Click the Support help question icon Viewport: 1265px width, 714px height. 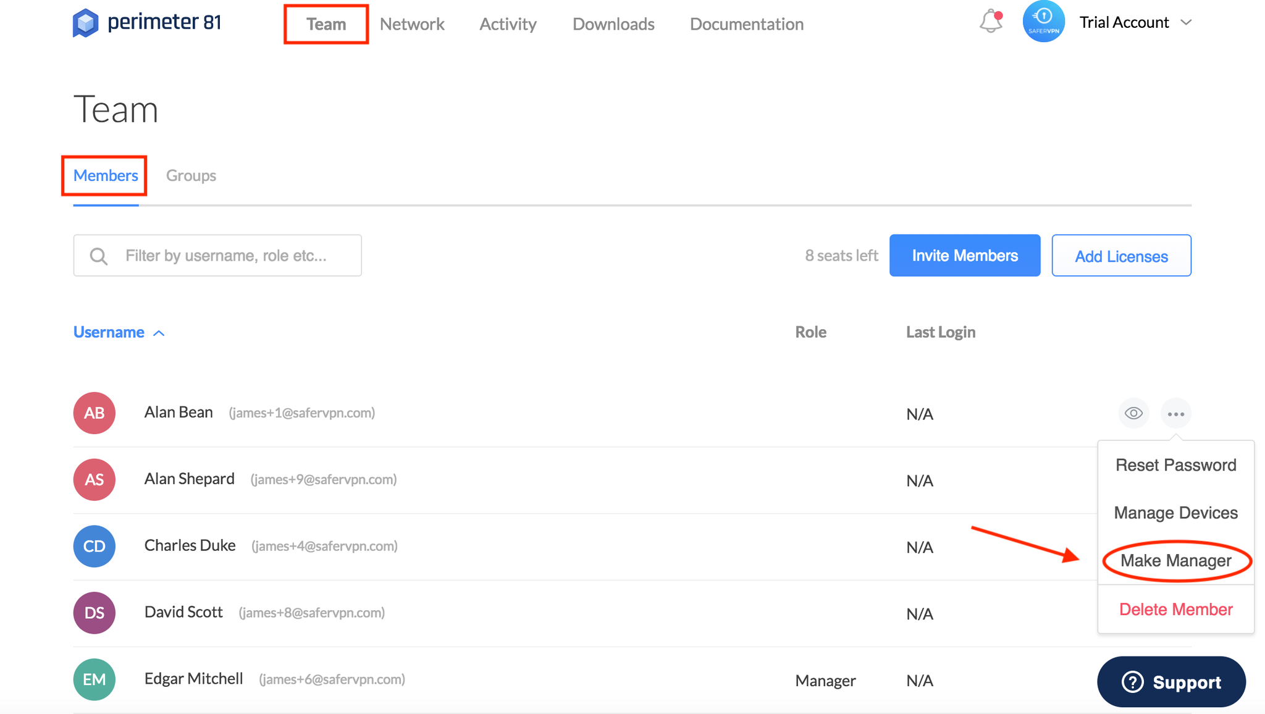[1133, 682]
